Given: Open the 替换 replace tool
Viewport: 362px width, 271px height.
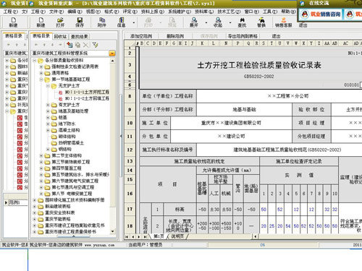Looking at the screenshot, I should coord(261,20).
